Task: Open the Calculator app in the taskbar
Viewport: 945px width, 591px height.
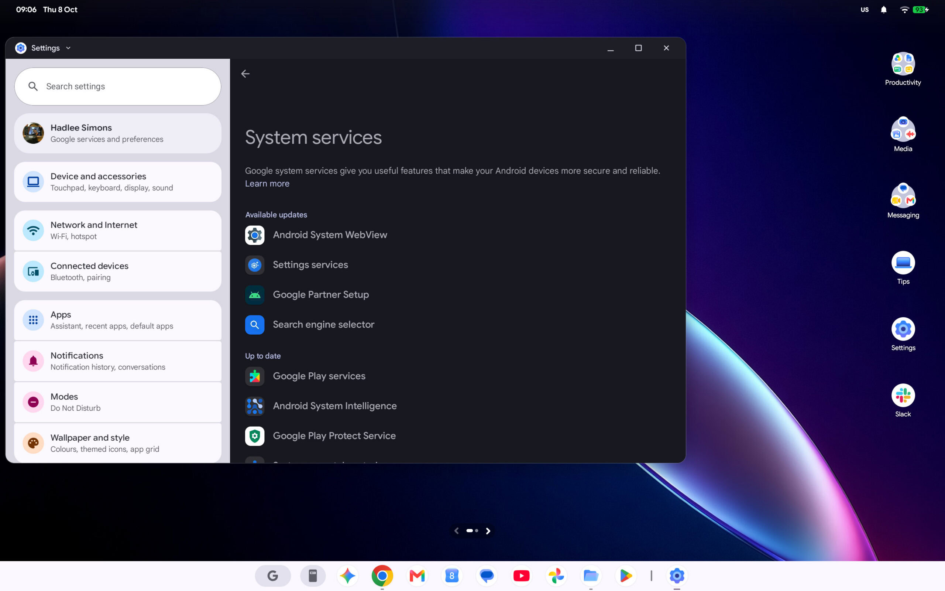Action: [313, 575]
